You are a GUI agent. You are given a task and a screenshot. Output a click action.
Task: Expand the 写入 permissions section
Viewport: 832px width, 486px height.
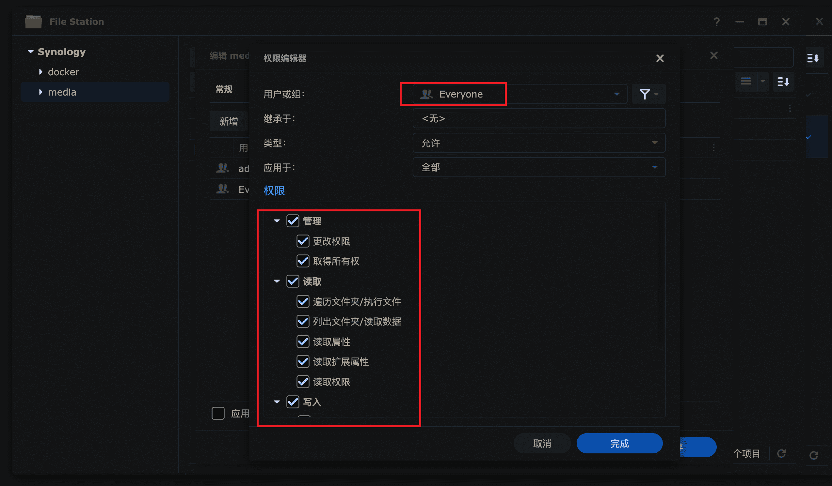[277, 401]
